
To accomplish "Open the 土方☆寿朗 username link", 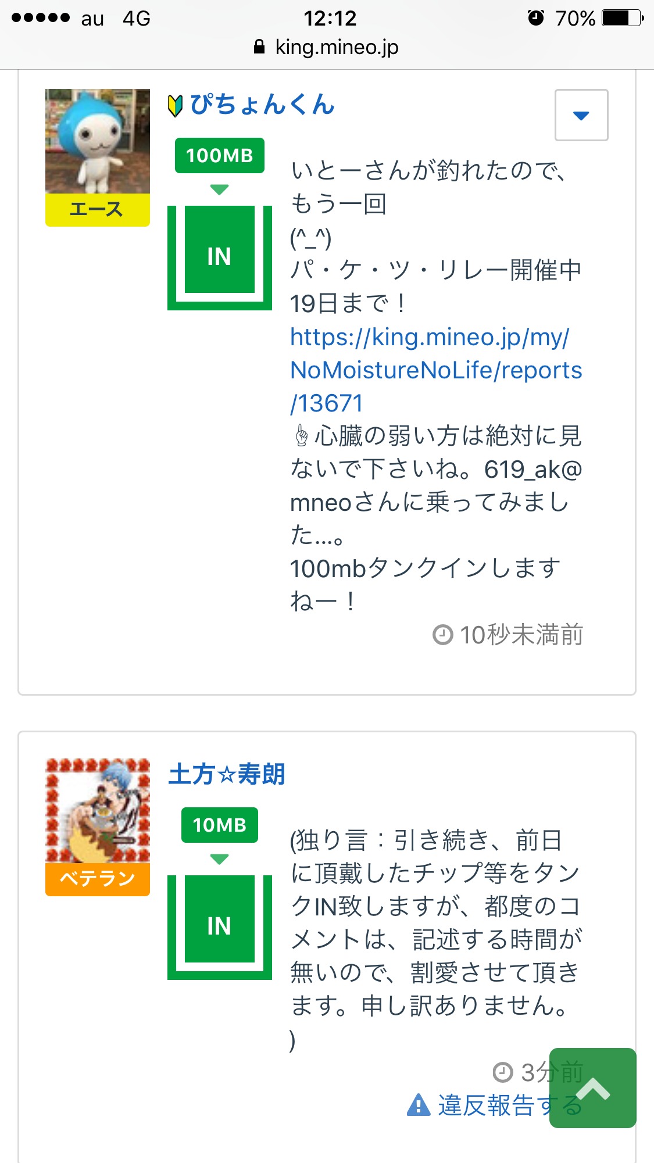I will (227, 774).
